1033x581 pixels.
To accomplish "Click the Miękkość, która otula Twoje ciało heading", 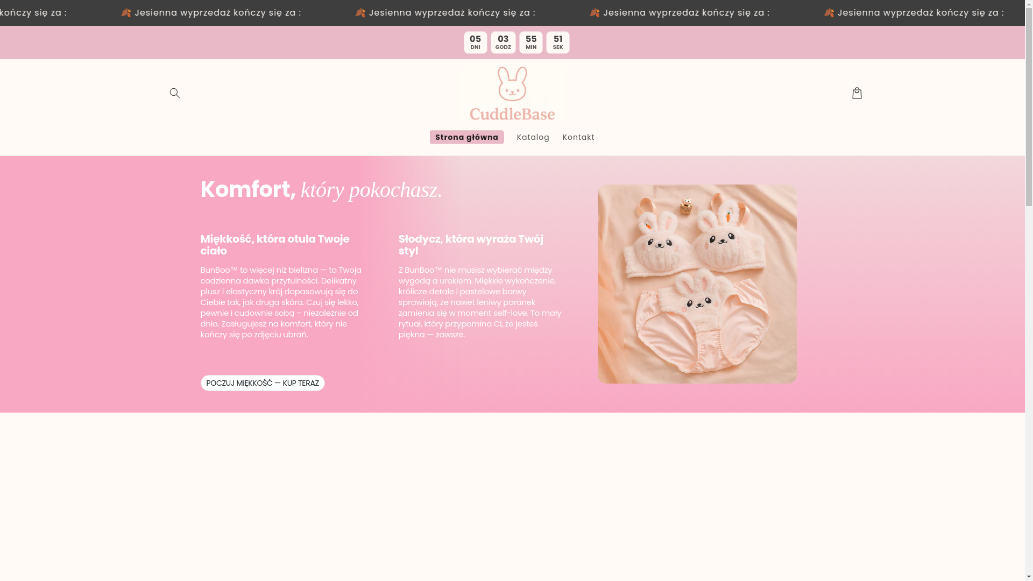I will pyautogui.click(x=275, y=245).
